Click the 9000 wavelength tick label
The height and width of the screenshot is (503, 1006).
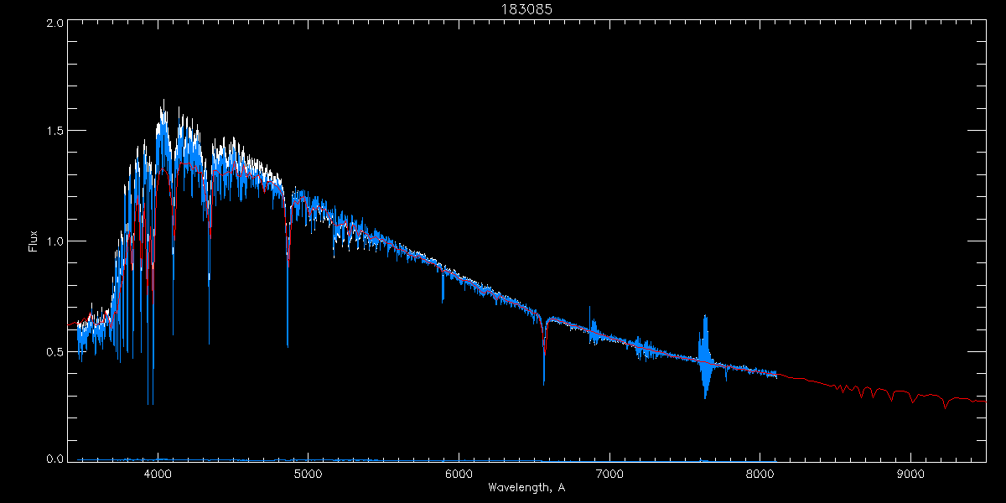pos(910,474)
